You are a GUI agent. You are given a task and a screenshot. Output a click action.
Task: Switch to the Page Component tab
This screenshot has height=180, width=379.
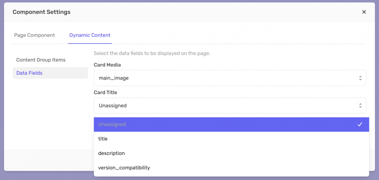click(x=34, y=35)
